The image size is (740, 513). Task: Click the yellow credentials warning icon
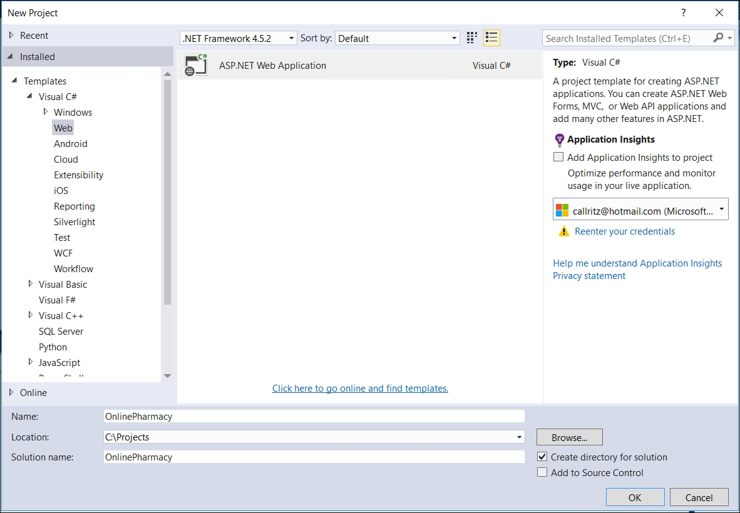tap(563, 231)
